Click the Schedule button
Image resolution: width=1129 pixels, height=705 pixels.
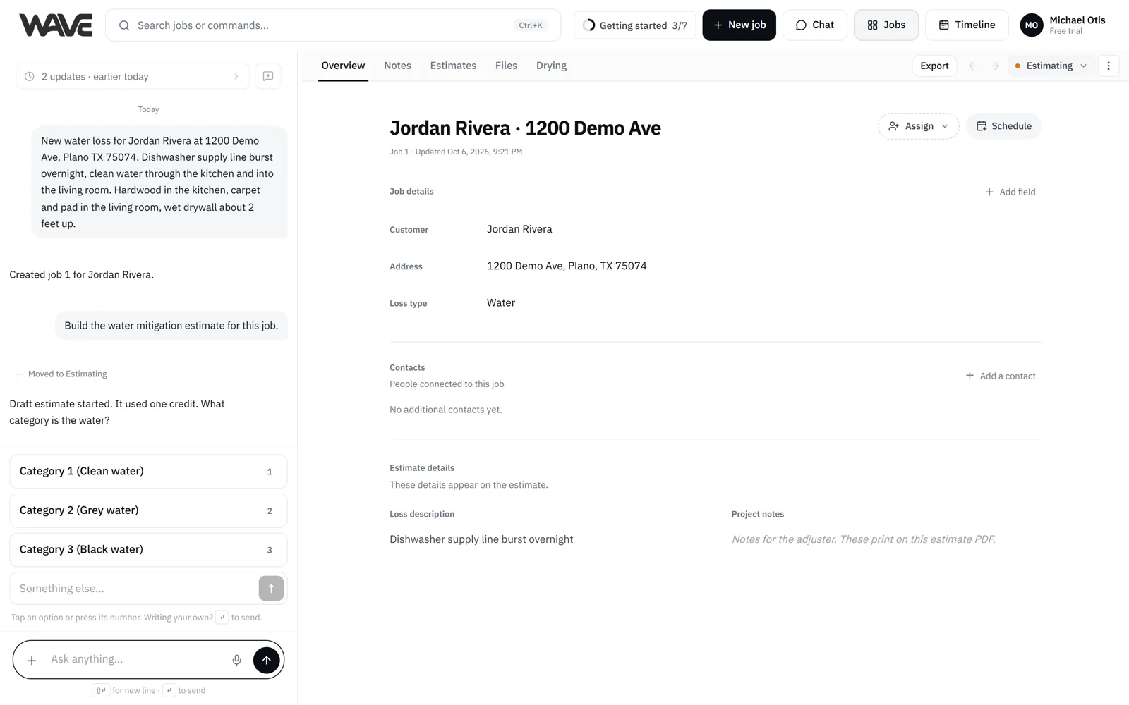(1003, 126)
